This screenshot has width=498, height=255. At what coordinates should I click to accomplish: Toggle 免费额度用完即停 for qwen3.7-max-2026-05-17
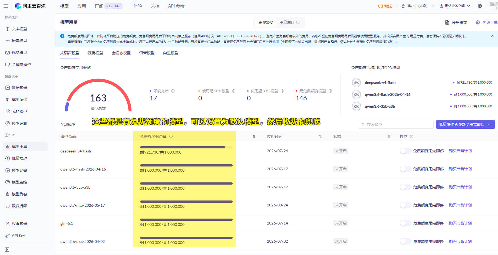coord(405,205)
